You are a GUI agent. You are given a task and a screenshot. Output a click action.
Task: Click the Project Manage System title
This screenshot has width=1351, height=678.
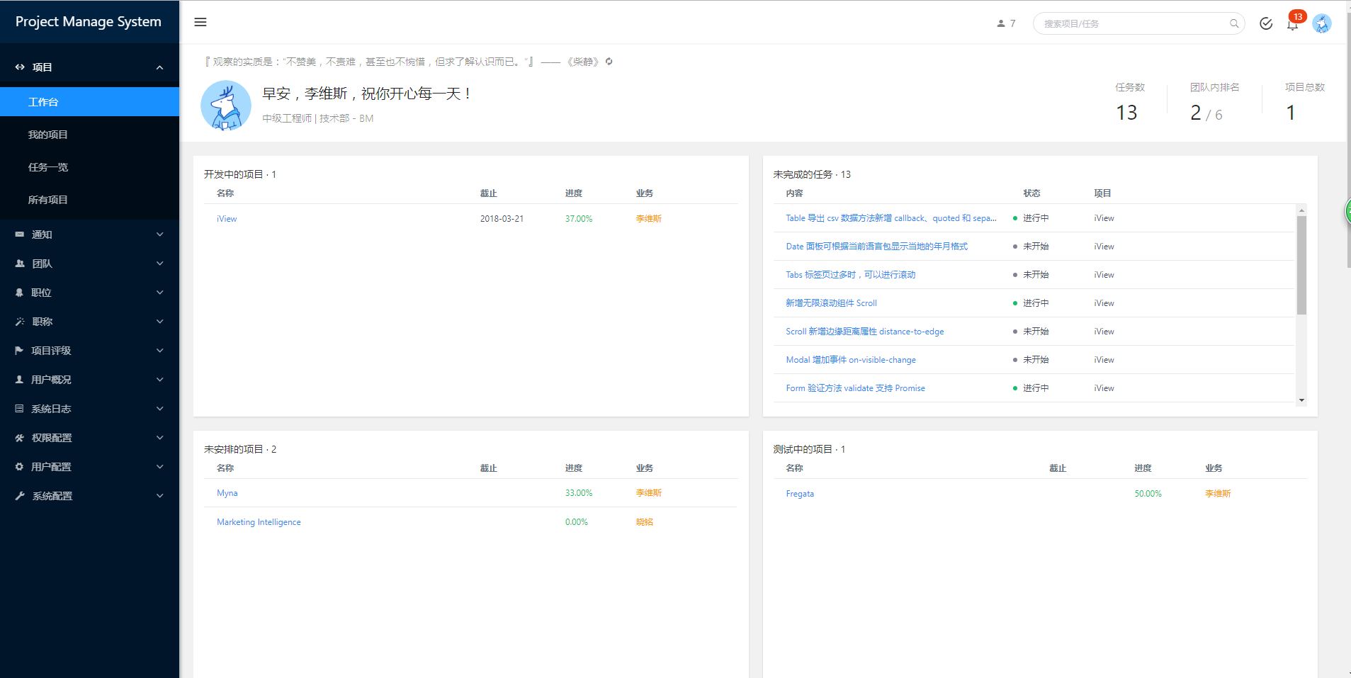point(89,22)
